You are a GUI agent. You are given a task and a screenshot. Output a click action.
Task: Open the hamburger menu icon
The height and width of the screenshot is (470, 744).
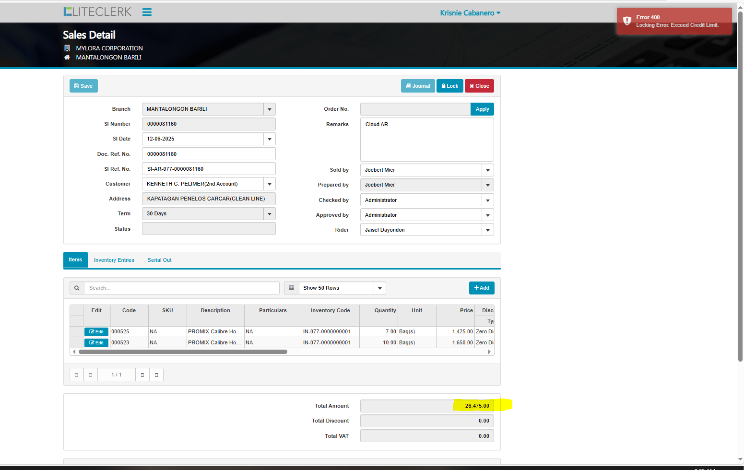pos(147,12)
